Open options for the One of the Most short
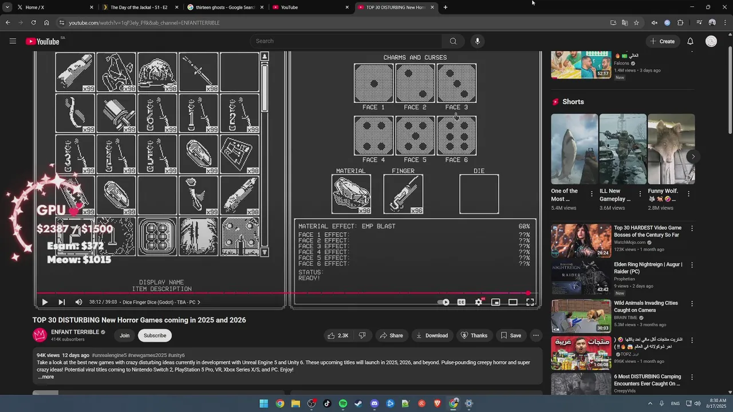The width and height of the screenshot is (733, 412). 592,194
